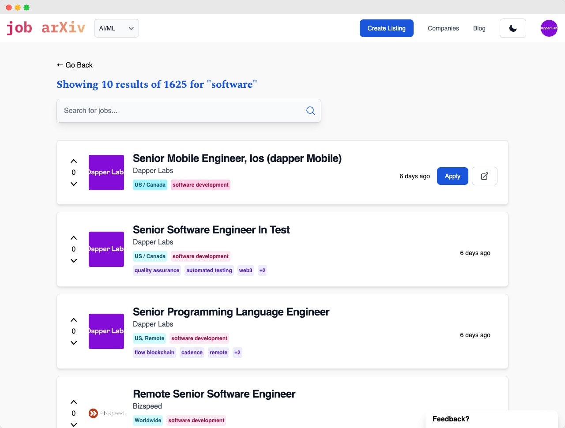Downvote the Senior Programming Language Engineer listing
Screen dimensions: 565x428
point(74,343)
